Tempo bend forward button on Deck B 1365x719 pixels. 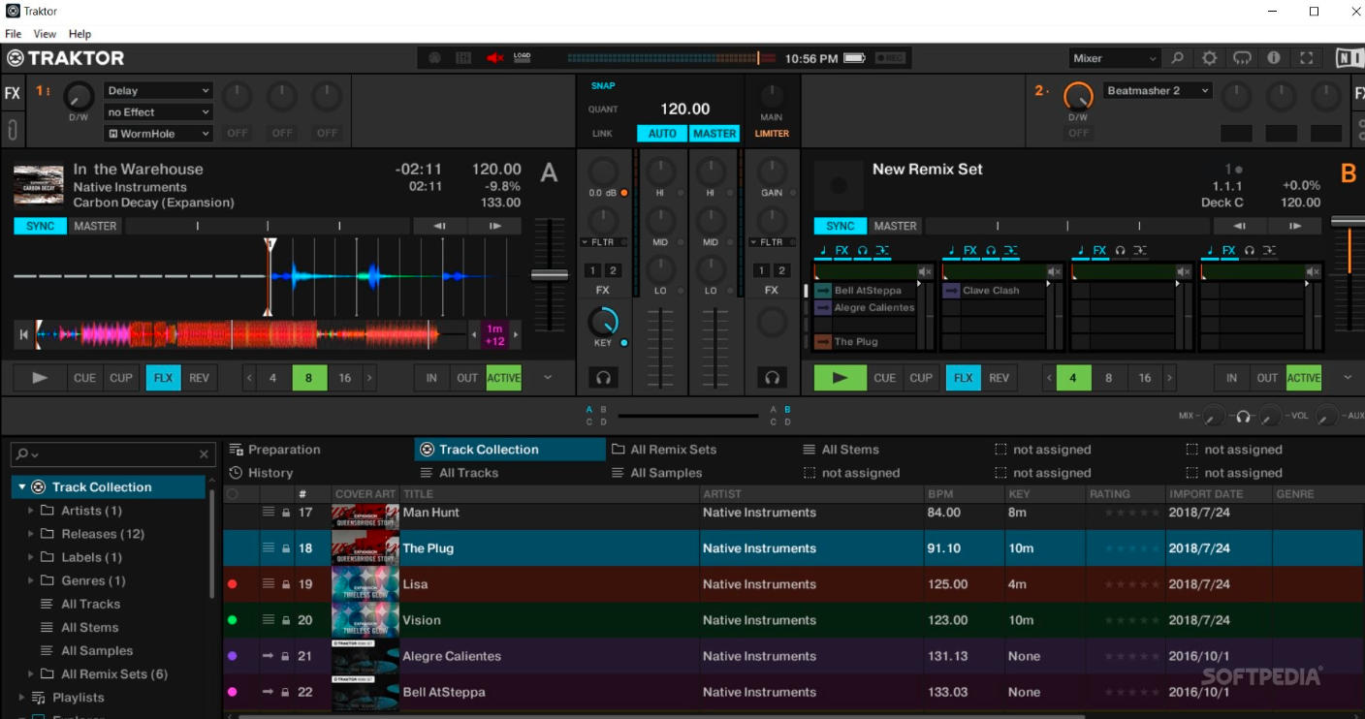pyautogui.click(x=1295, y=226)
